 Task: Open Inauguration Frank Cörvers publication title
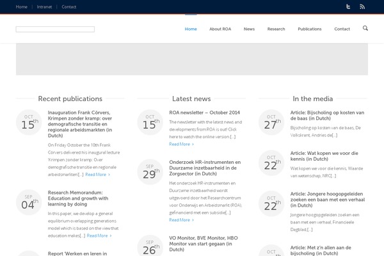80,124
